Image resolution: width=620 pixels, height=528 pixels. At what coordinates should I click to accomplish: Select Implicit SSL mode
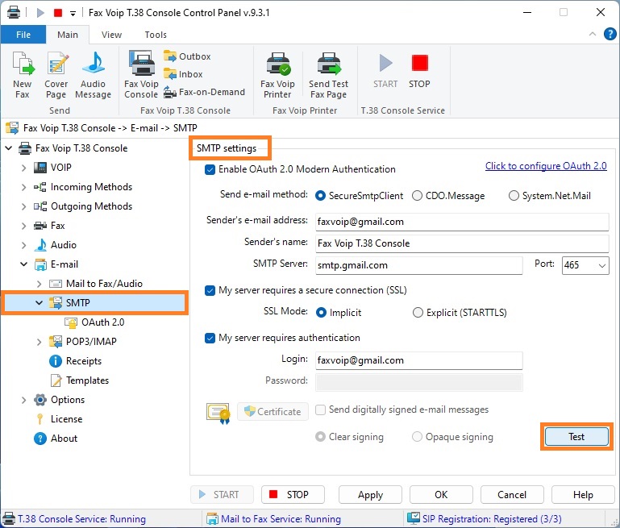pyautogui.click(x=321, y=313)
